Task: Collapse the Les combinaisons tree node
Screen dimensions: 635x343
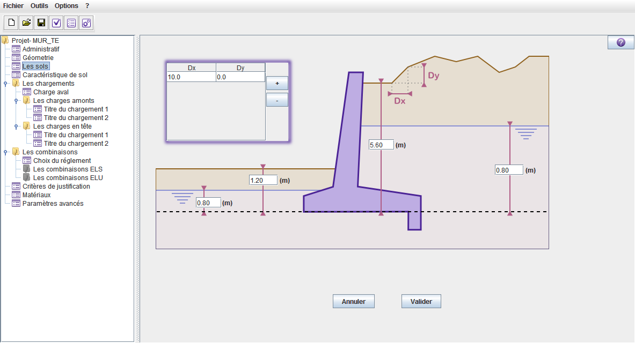Action: point(5,152)
